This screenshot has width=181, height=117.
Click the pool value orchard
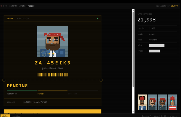(x=153, y=40)
